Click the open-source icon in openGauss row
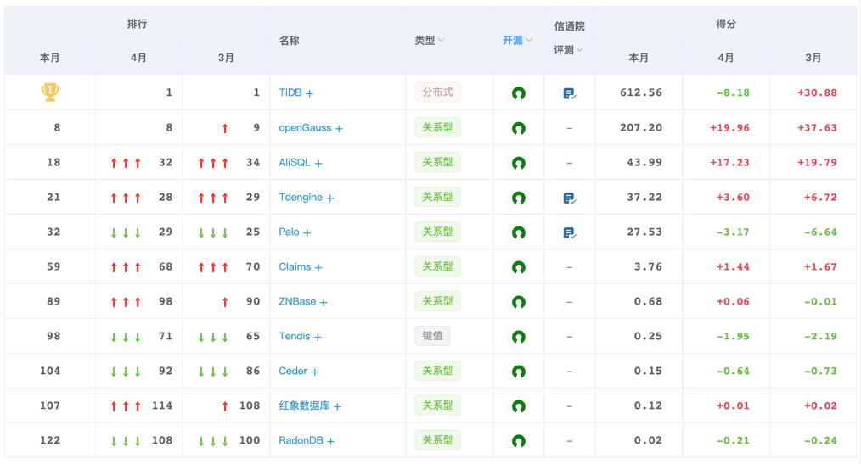 tap(519, 128)
